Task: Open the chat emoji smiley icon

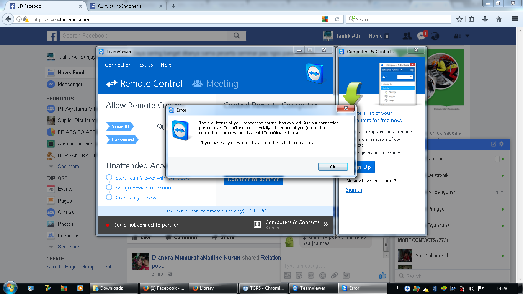Action: 323,275
